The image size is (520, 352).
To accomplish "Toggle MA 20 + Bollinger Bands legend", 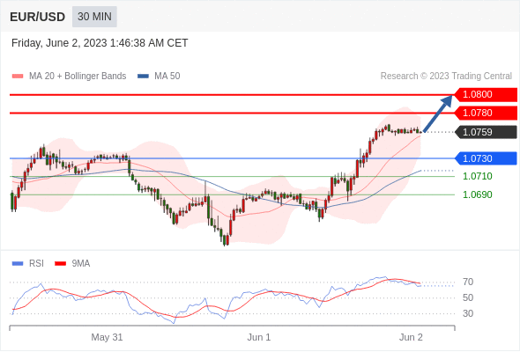I will 69,77.
